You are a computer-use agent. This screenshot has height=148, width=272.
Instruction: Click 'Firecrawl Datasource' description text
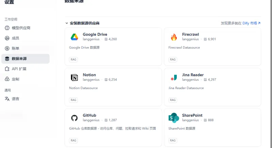(184, 47)
